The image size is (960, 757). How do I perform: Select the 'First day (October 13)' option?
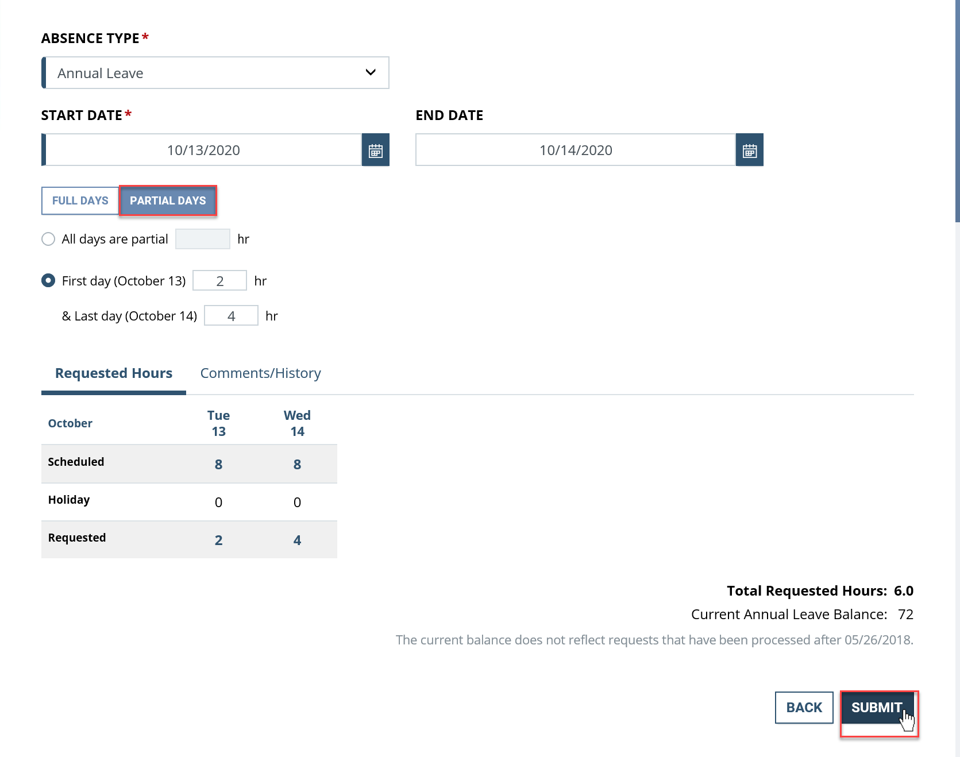[x=48, y=281]
